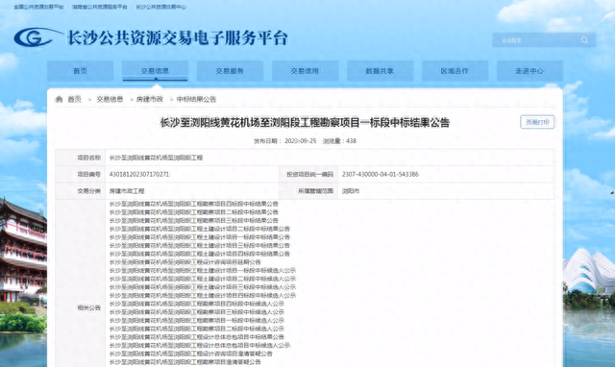Open 勘察项目澄清答疑公告 link
Viewport: 615px width, 367px height.
(184, 362)
